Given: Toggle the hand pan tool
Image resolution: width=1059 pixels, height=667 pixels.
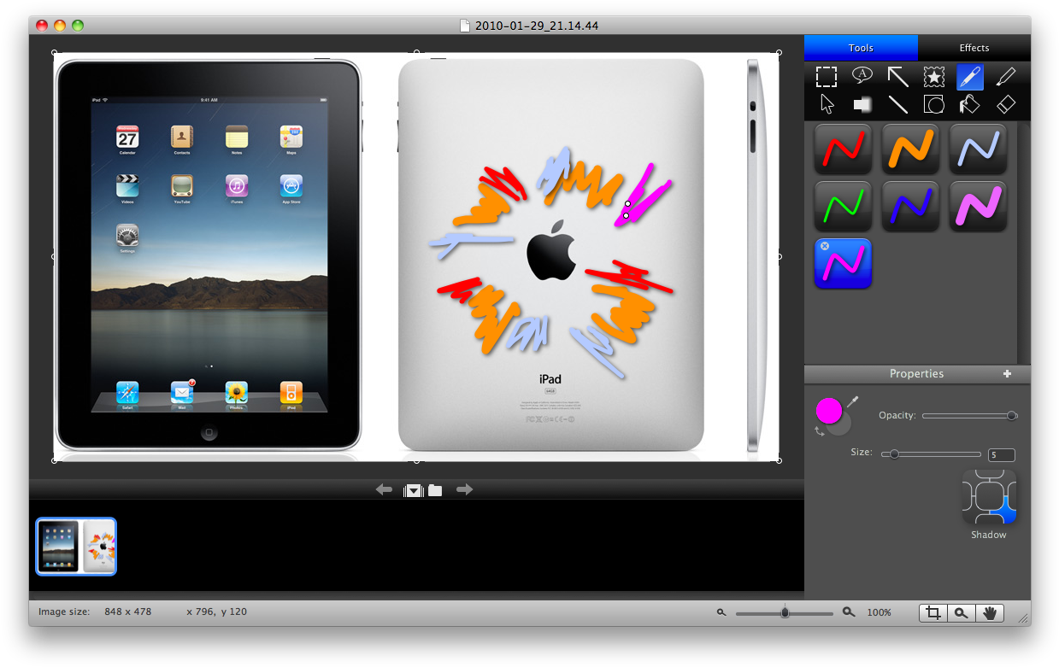Looking at the screenshot, I should 991,612.
